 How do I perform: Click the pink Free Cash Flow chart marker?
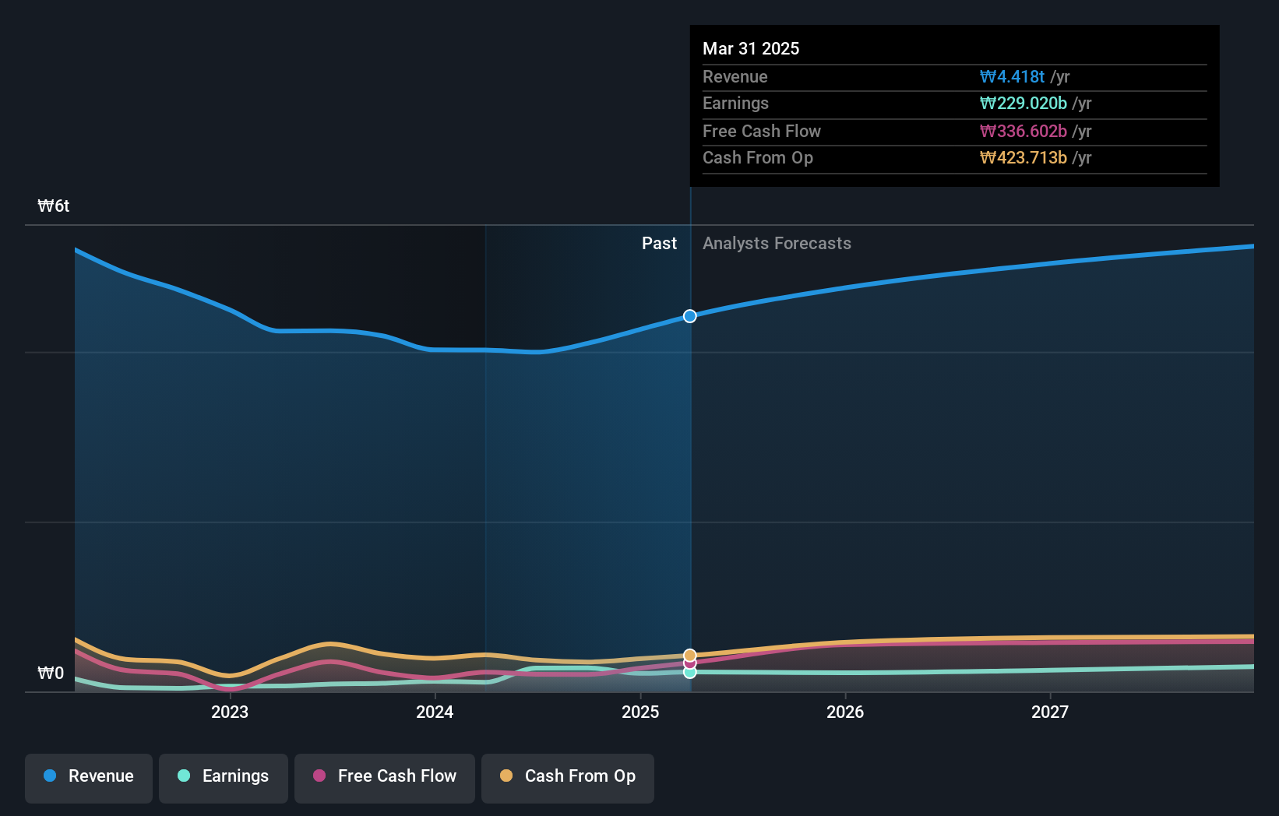(x=689, y=663)
